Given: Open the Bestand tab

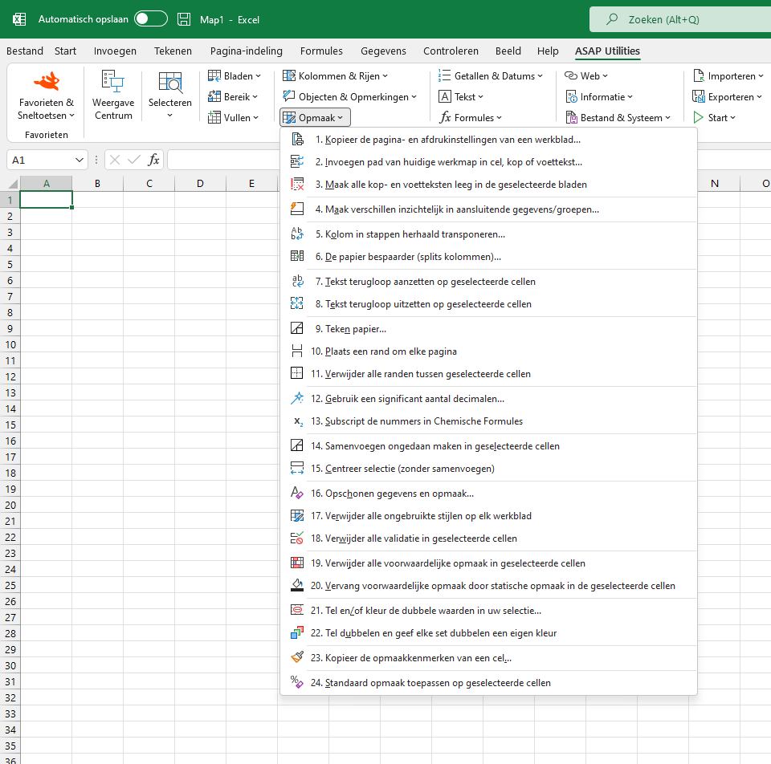Looking at the screenshot, I should [x=25, y=51].
